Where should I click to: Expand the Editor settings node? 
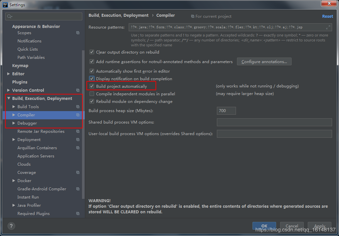[x=9, y=74]
